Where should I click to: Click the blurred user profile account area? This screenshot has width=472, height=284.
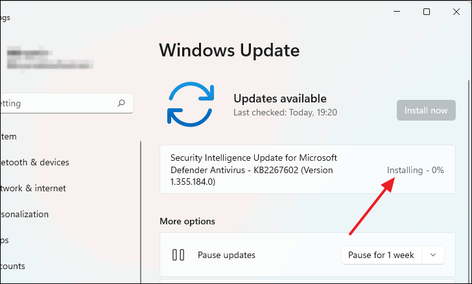[x=50, y=59]
